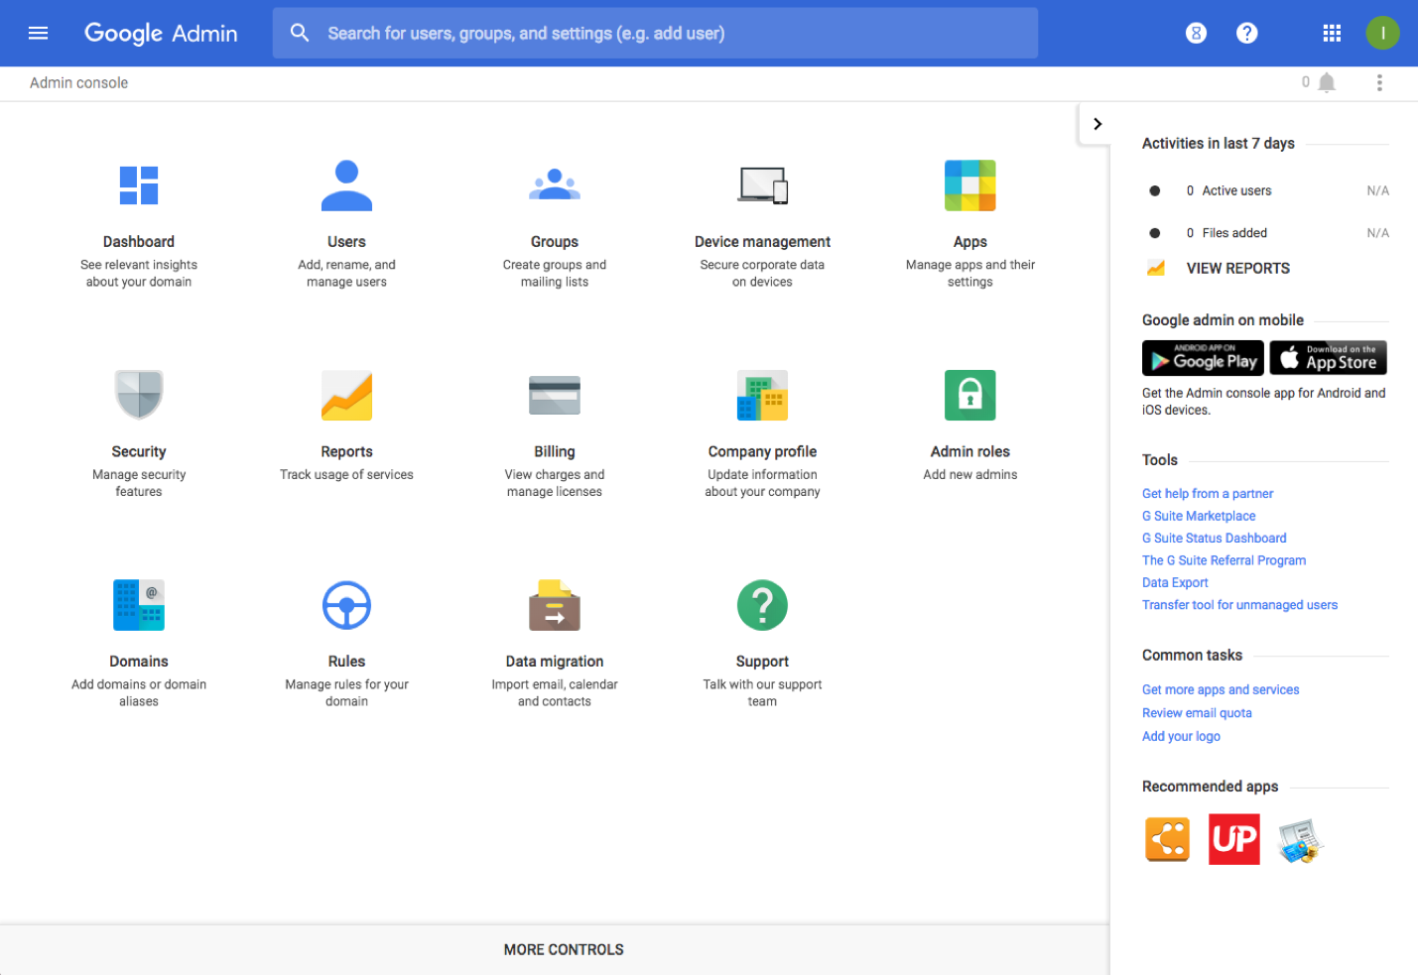Open the notifications bell icon
1418x975 pixels.
pyautogui.click(x=1327, y=82)
